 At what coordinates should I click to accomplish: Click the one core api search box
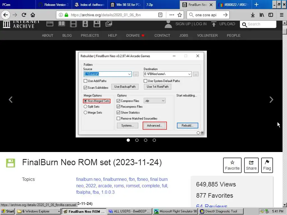pos(208,15)
